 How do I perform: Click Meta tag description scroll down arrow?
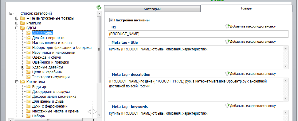pos(286,98)
